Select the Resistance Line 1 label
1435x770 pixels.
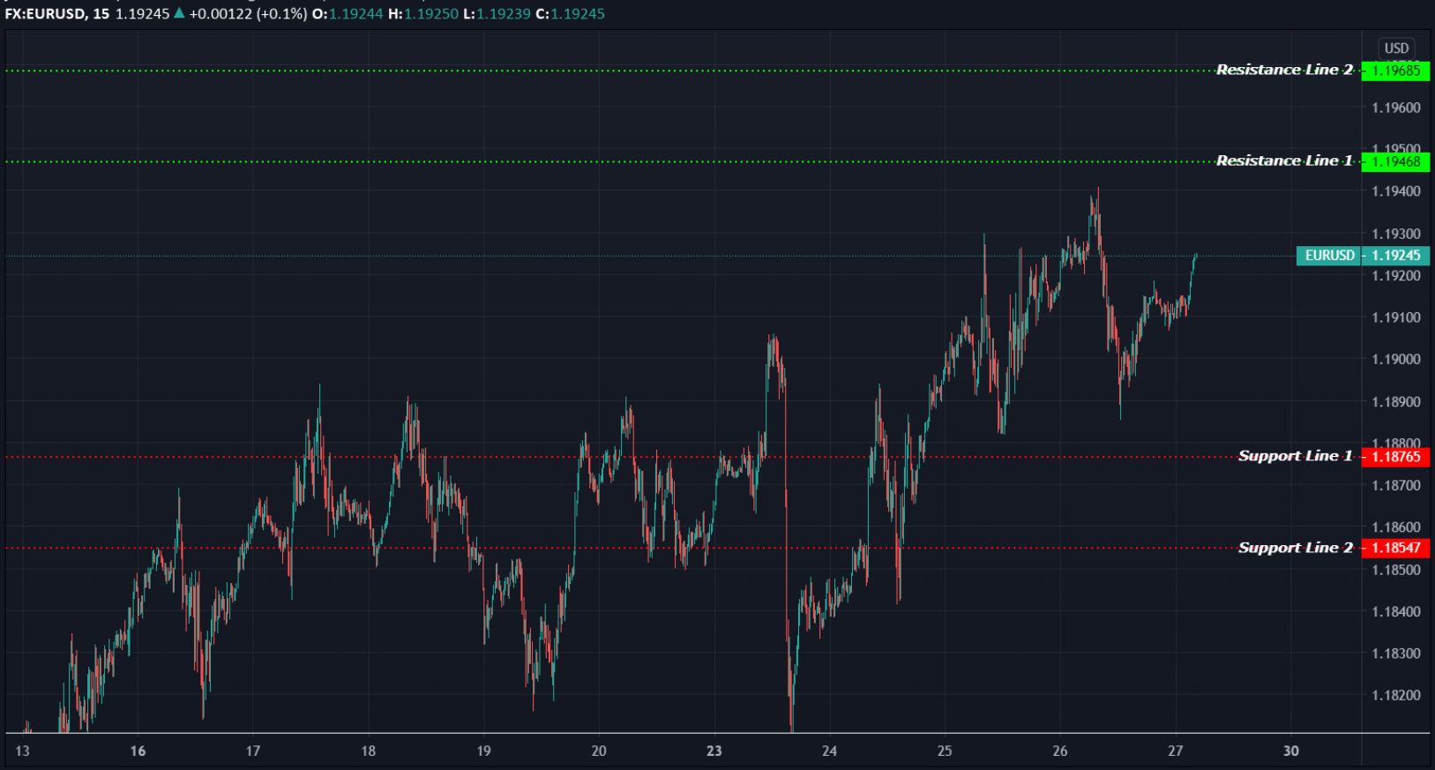point(1284,161)
